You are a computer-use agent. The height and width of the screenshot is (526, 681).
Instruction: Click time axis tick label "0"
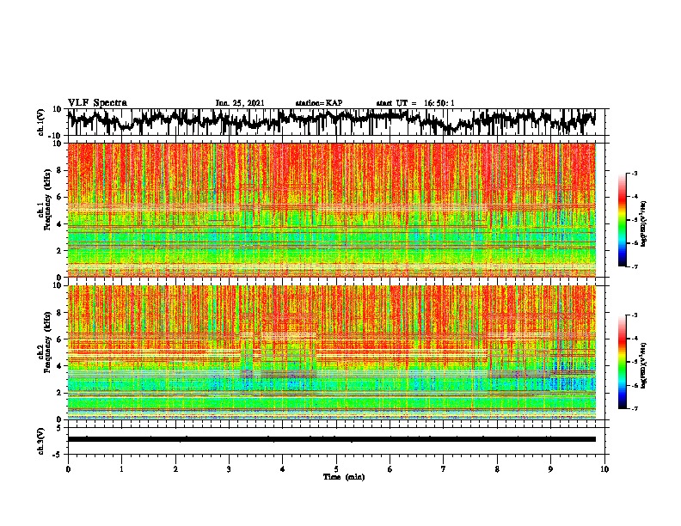[68, 469]
